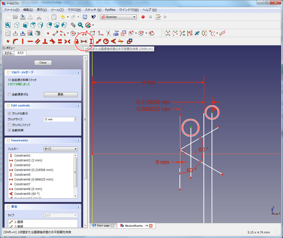Apply the vertical constraint tool
This screenshot has height=238, width=283.
pos(23,41)
